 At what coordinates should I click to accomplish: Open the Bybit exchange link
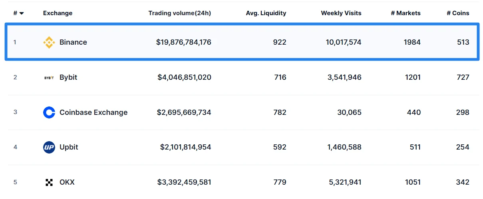coord(68,77)
